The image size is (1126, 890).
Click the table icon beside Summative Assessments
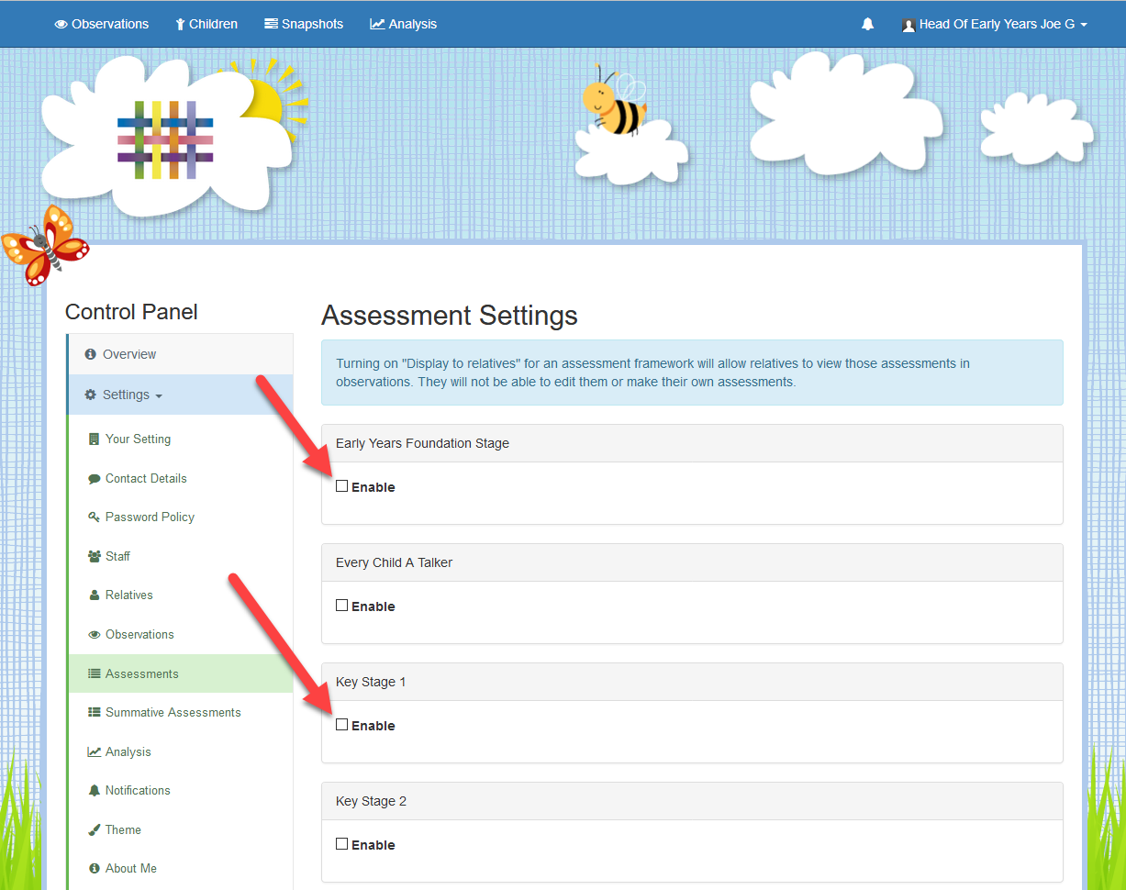point(94,712)
